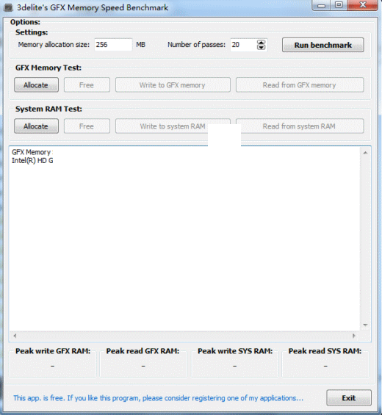Click Write to GFX memory button

tap(173, 85)
